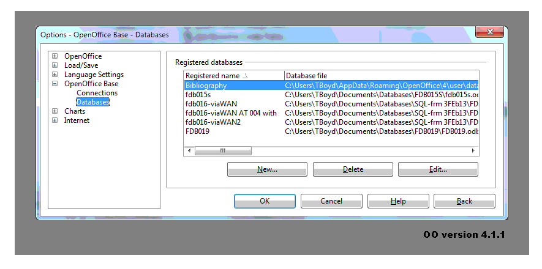Click the horizontal scrollbar right arrow
542x269 pixels.
click(473, 151)
